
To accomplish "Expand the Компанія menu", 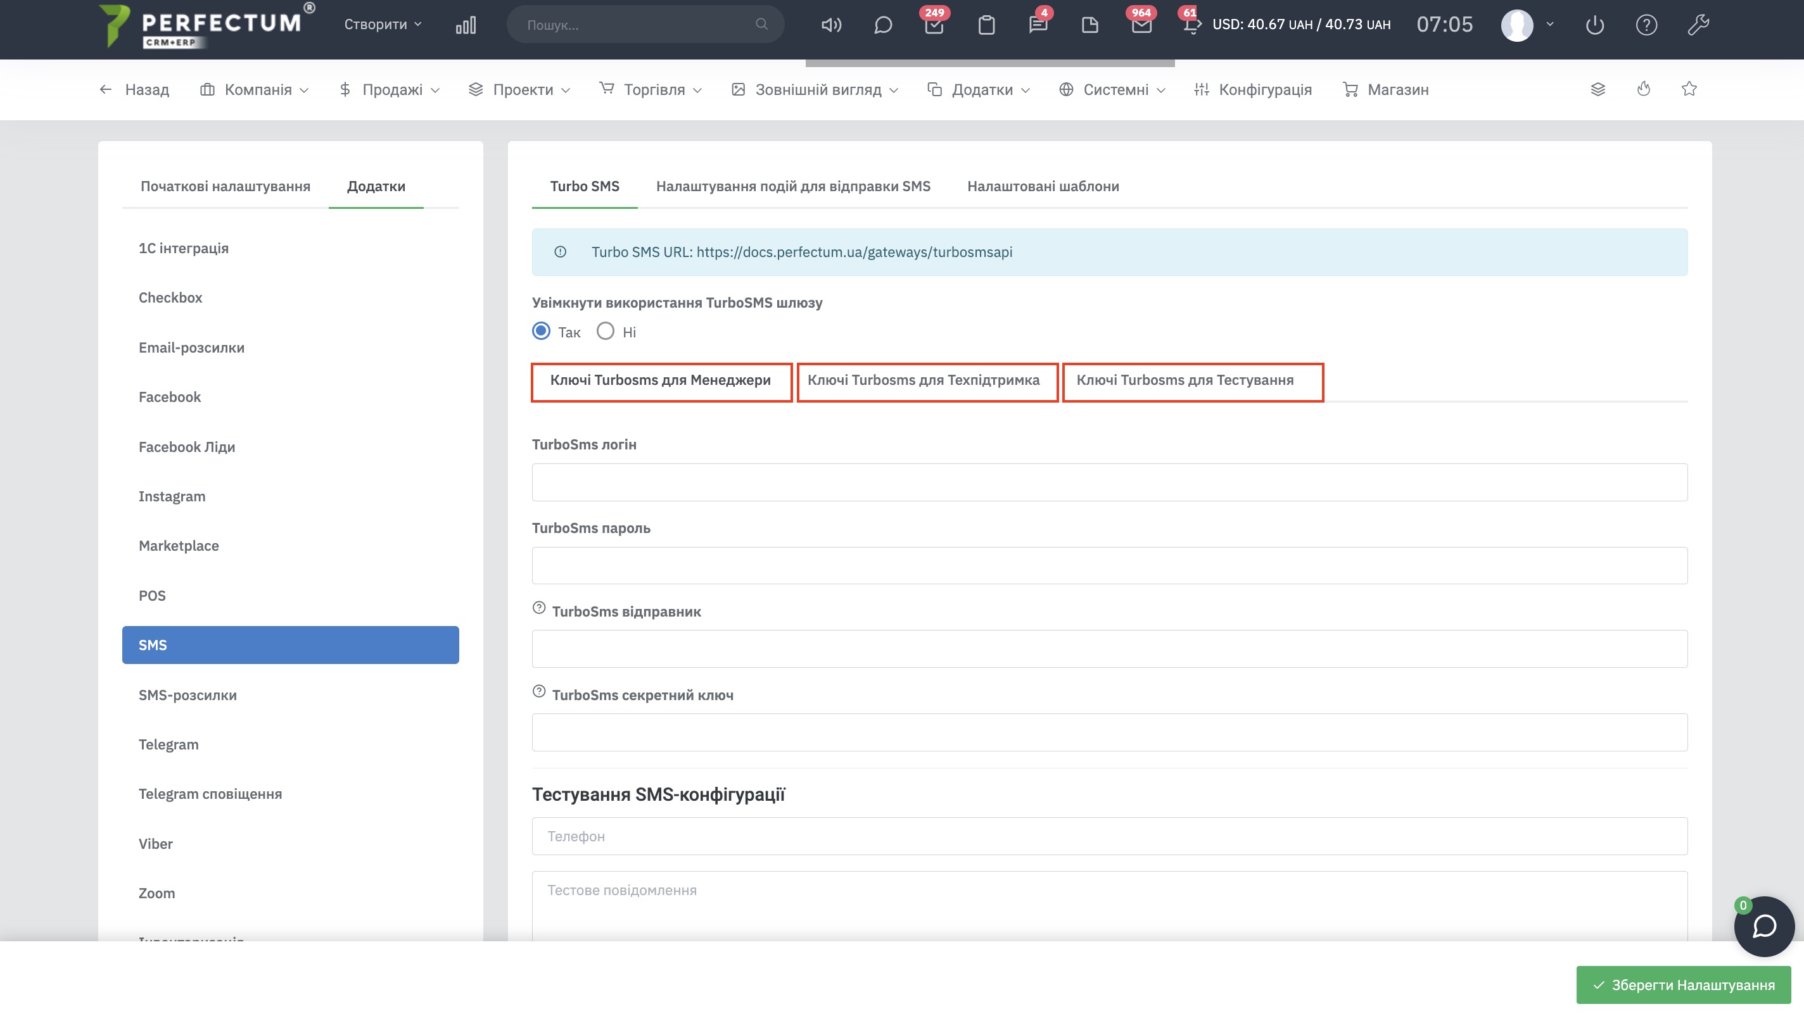I will coord(254,90).
